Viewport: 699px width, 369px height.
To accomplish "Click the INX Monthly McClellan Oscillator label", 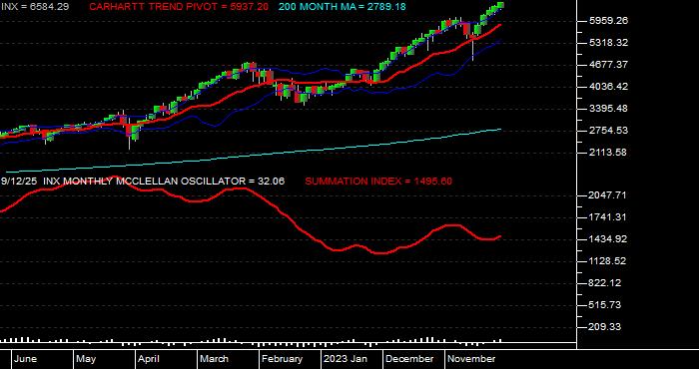I will [x=164, y=182].
